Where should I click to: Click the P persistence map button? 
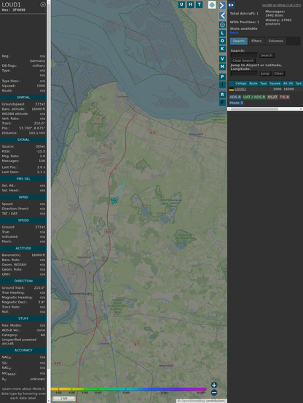[x=222, y=76]
